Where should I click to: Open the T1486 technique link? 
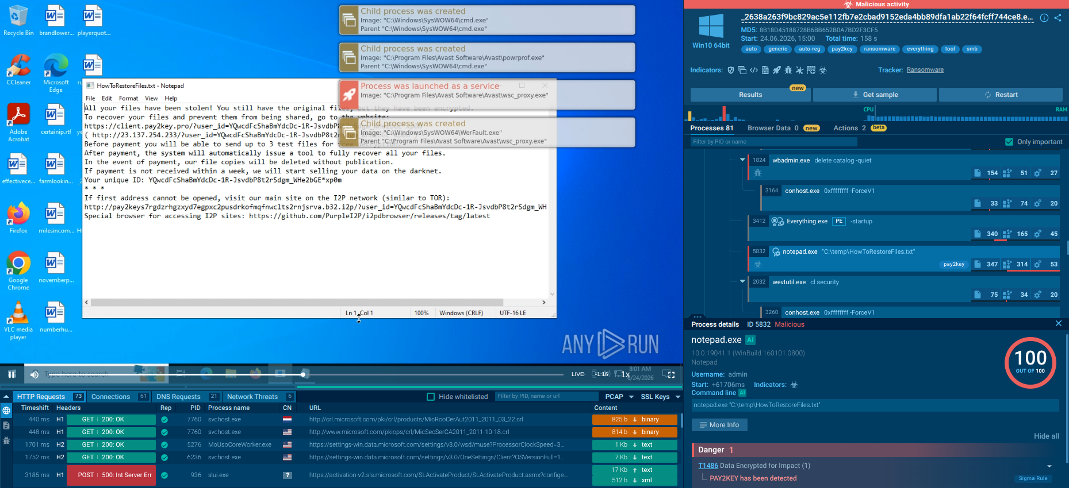tap(708, 466)
